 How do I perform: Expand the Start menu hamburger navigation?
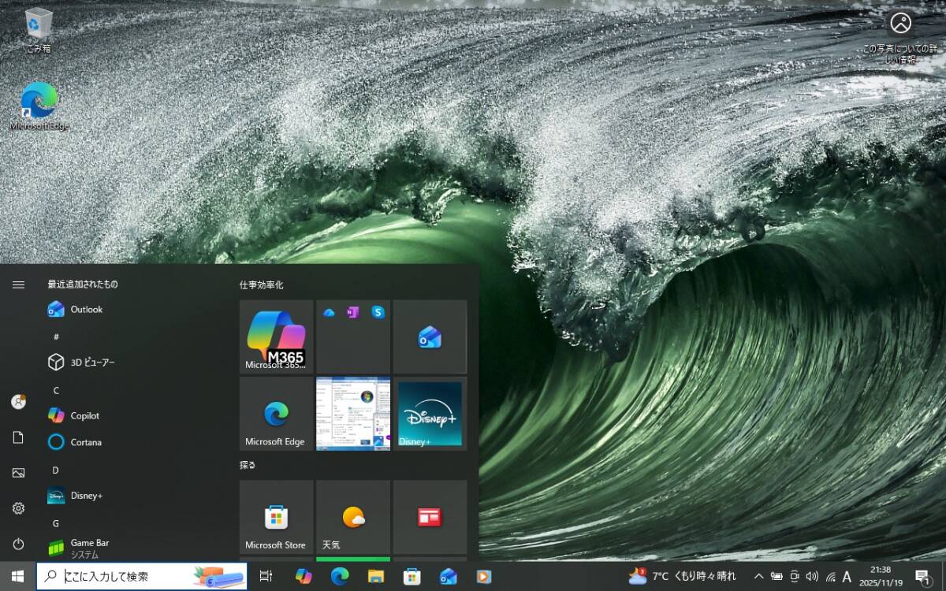pyautogui.click(x=18, y=284)
